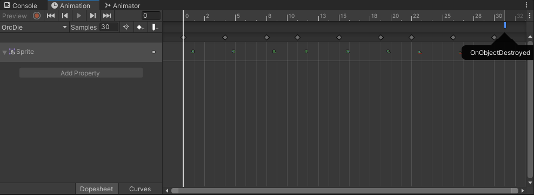Viewport: 534px width, 195px height.
Task: Open Sprite property options dot menu
Action: (153, 52)
